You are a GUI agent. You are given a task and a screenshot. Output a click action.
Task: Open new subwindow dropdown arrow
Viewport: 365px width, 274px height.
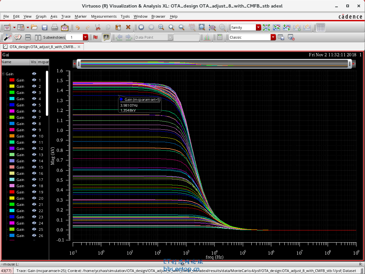pos(28,27)
